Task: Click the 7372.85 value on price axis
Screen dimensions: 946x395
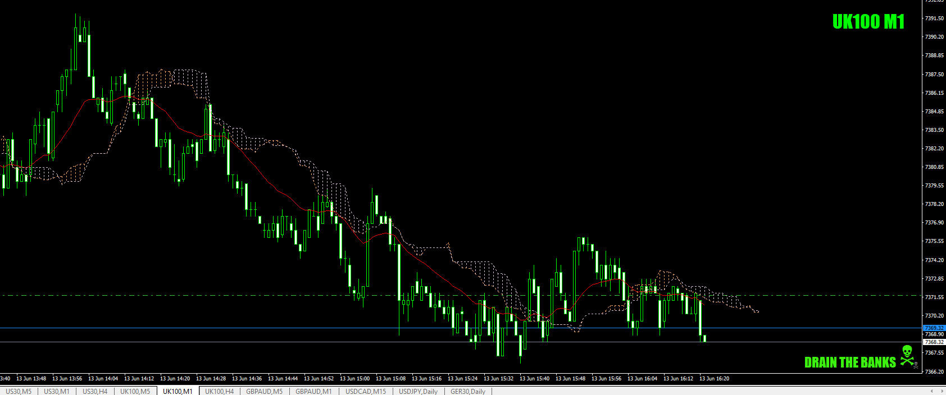Action: [x=934, y=279]
